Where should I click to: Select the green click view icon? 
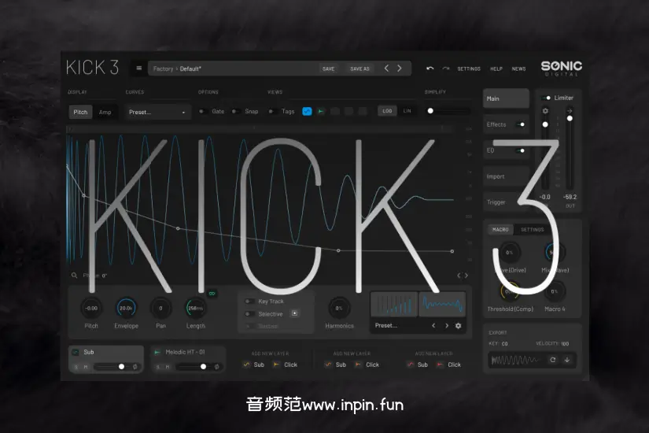point(321,111)
